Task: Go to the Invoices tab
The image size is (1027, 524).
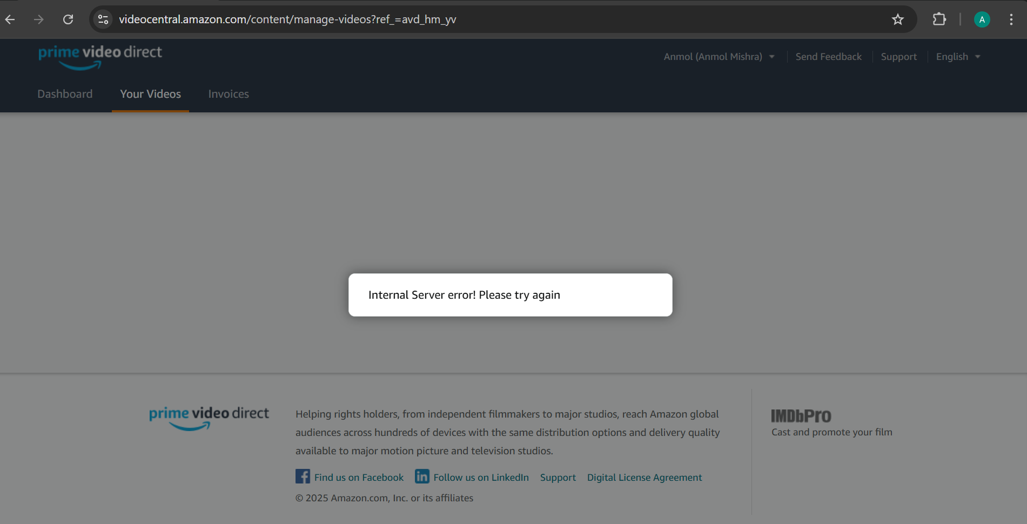Action: click(x=229, y=94)
